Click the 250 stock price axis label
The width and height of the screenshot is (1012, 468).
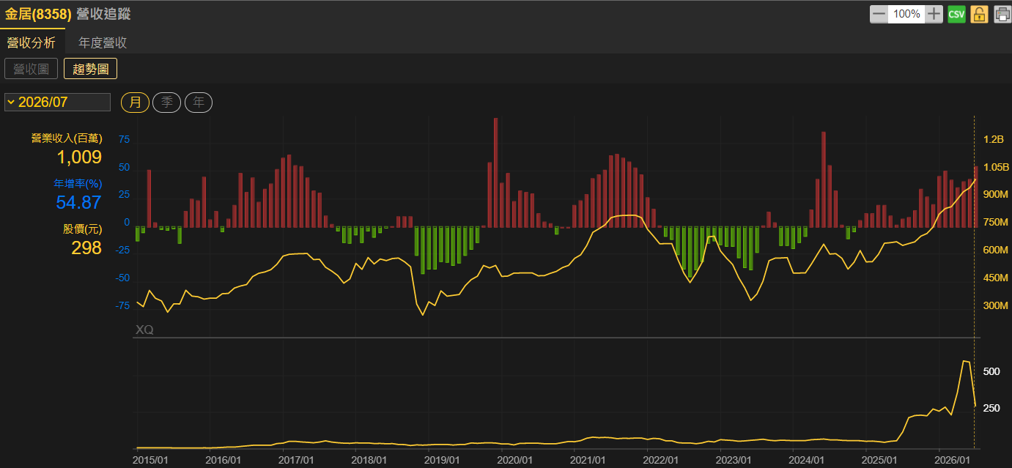991,408
